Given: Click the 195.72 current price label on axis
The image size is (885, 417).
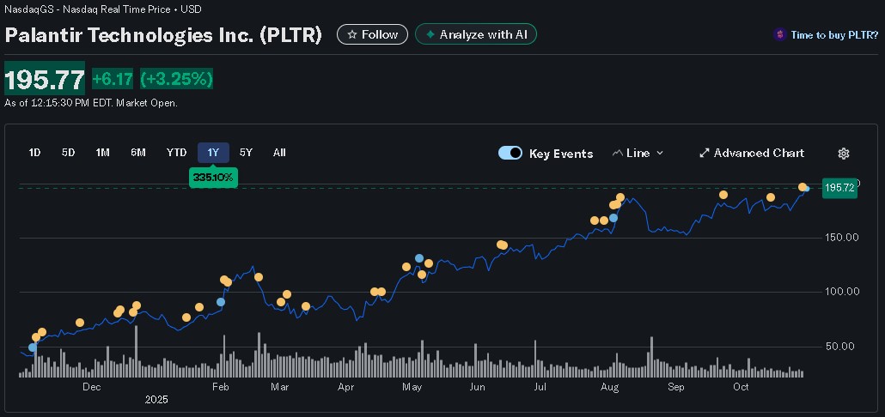Looking at the screenshot, I should [x=839, y=188].
